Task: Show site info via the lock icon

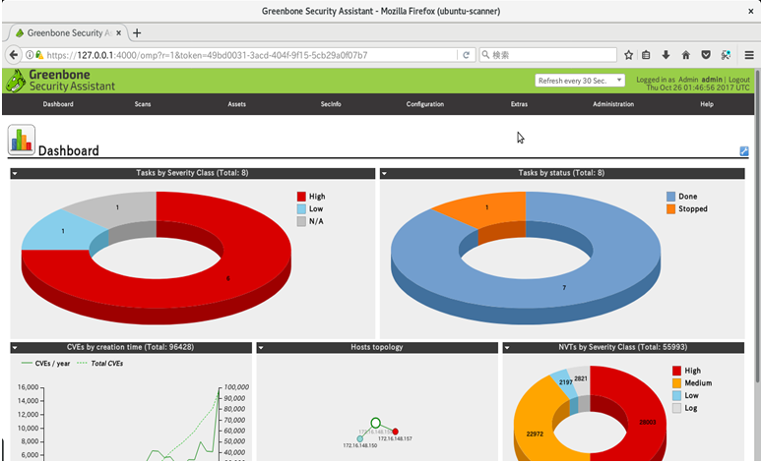Action: (x=39, y=55)
